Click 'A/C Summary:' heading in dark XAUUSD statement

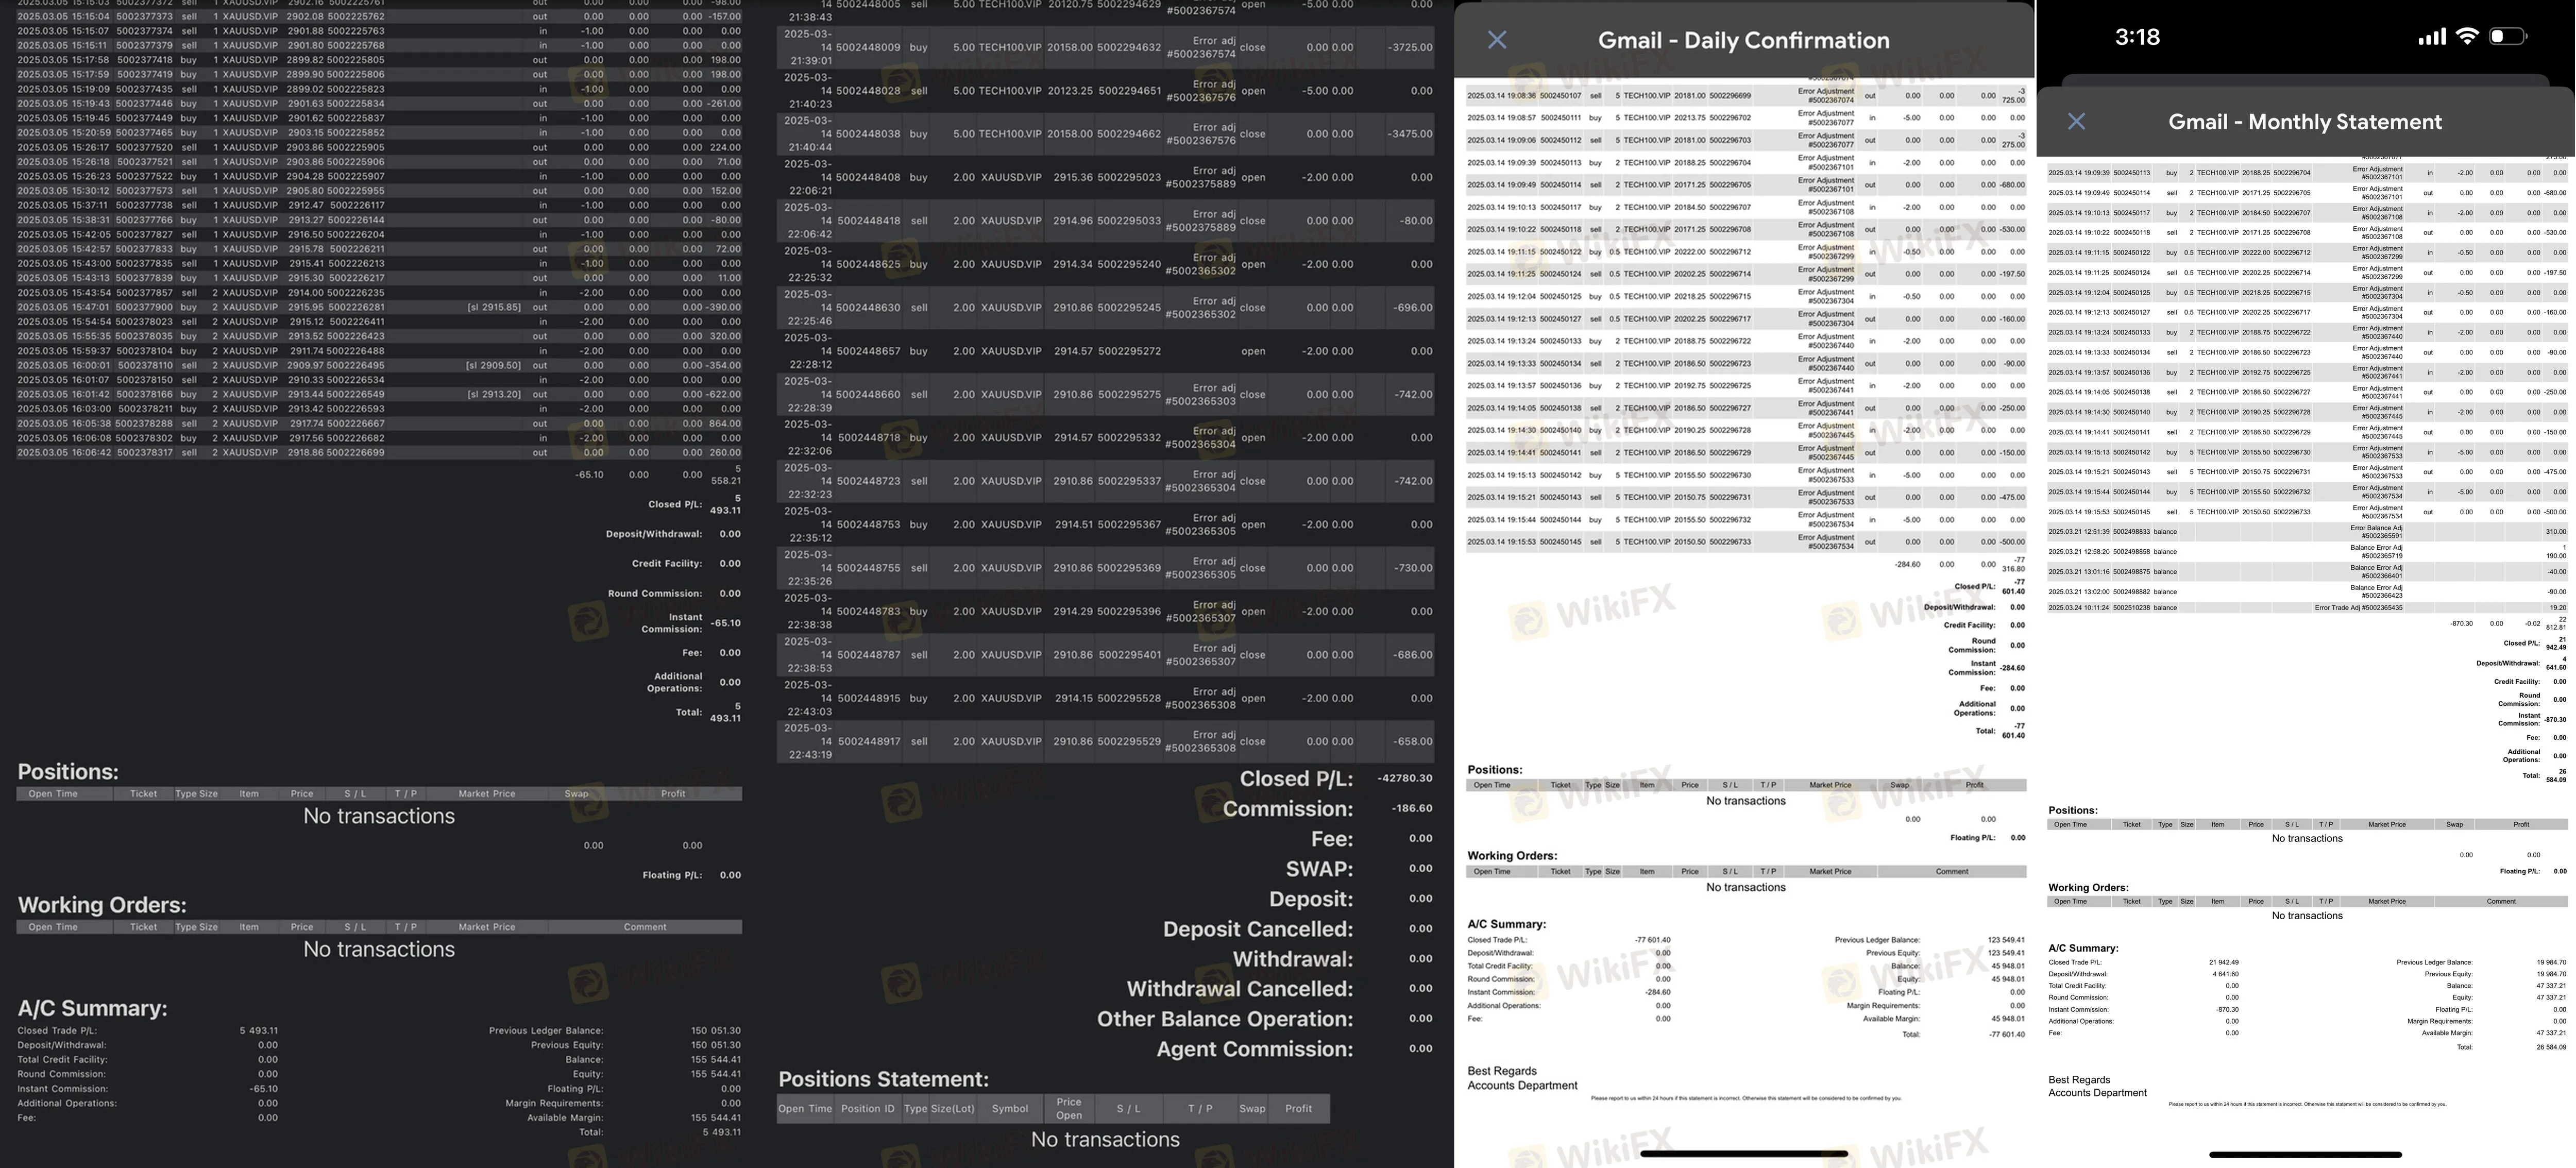(92, 1008)
